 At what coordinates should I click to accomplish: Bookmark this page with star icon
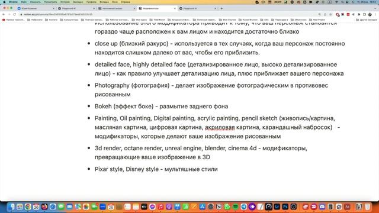point(330,14)
